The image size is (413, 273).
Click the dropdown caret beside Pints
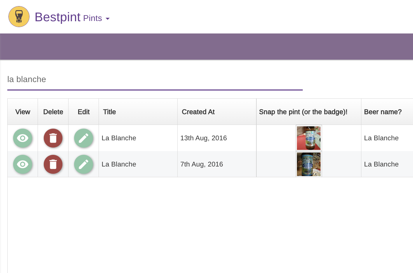click(x=108, y=19)
